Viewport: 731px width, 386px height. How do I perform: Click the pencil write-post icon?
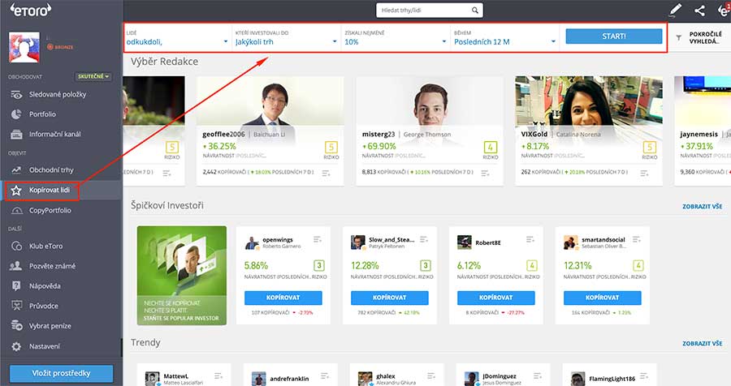tap(675, 10)
